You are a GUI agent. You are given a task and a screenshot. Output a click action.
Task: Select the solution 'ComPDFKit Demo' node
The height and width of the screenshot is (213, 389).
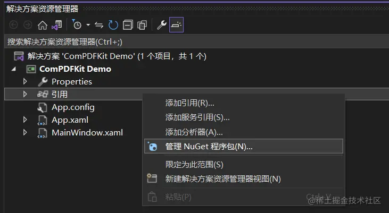tap(117, 56)
